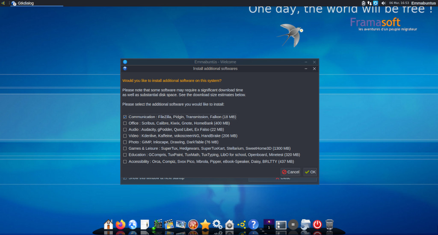Tick the Accessibility software checkbox

[125, 162]
